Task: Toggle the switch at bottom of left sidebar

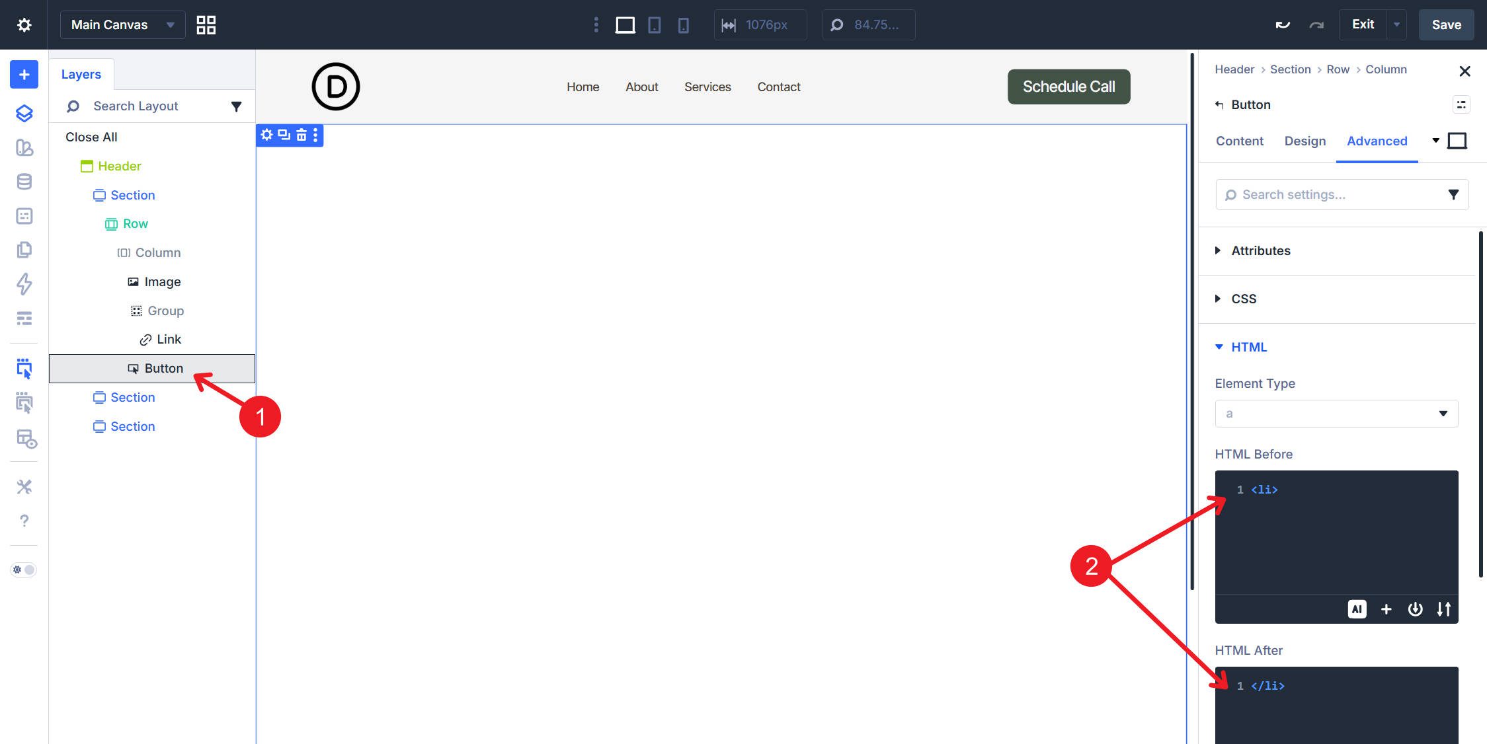Action: (x=23, y=569)
